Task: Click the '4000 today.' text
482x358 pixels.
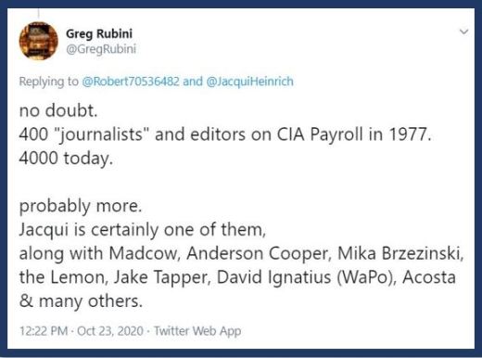Action: click(x=66, y=159)
